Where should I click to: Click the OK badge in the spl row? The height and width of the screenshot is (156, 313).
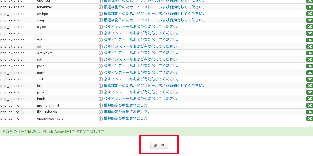(x=310, y=59)
